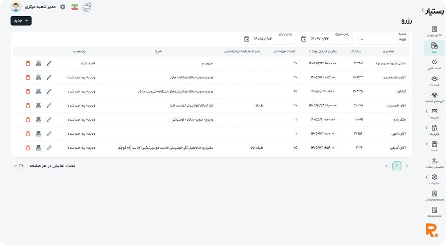Expand the شعبه sidebar submenu
Screen dimensions: 446x245
coord(426,144)
